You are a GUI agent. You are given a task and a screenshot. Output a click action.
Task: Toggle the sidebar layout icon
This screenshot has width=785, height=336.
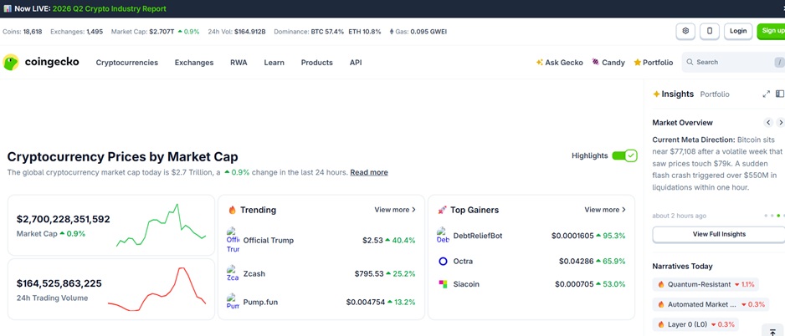click(780, 94)
